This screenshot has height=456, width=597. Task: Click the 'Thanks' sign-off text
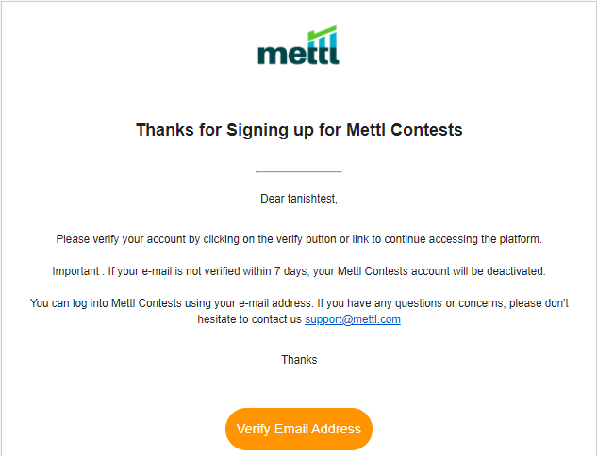299,360
